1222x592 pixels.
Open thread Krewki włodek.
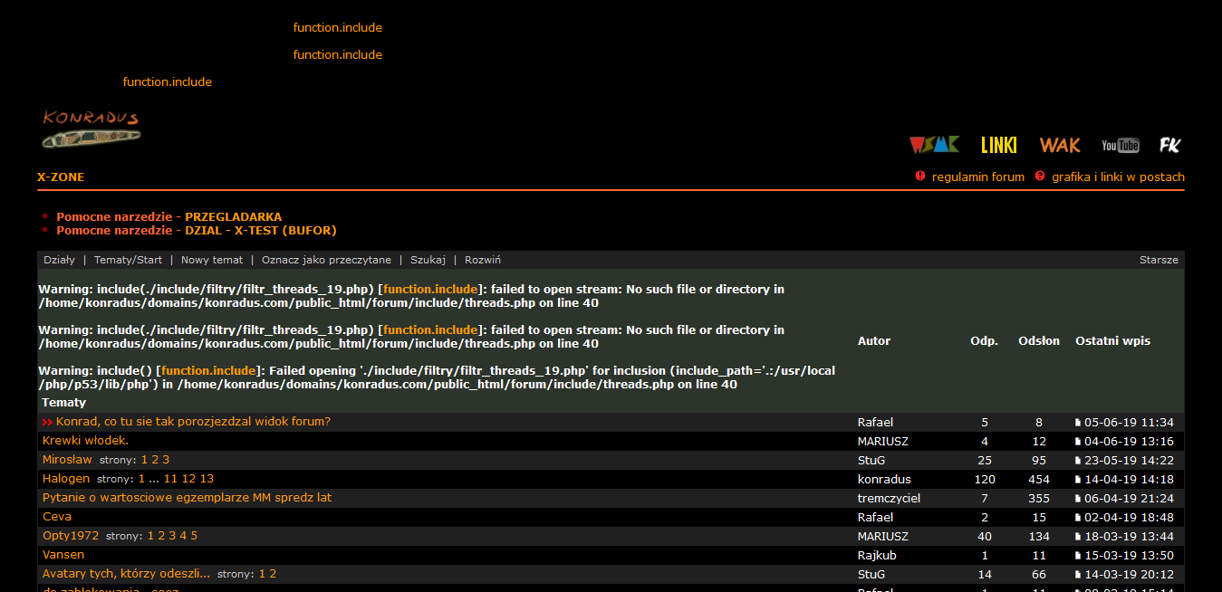point(85,441)
